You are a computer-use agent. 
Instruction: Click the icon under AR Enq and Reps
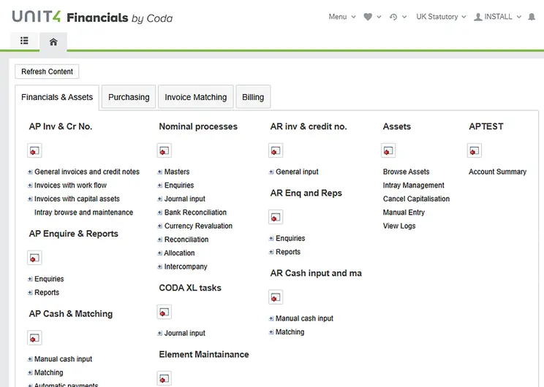coord(276,218)
